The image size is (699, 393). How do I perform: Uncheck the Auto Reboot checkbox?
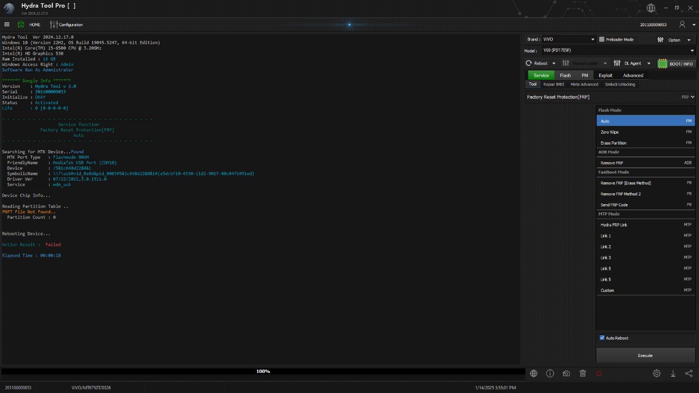click(x=602, y=338)
